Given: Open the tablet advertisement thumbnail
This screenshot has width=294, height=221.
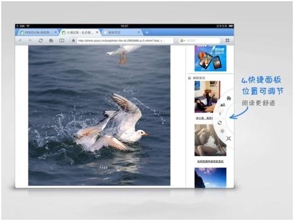Looking at the screenshot, I should click(210, 58).
